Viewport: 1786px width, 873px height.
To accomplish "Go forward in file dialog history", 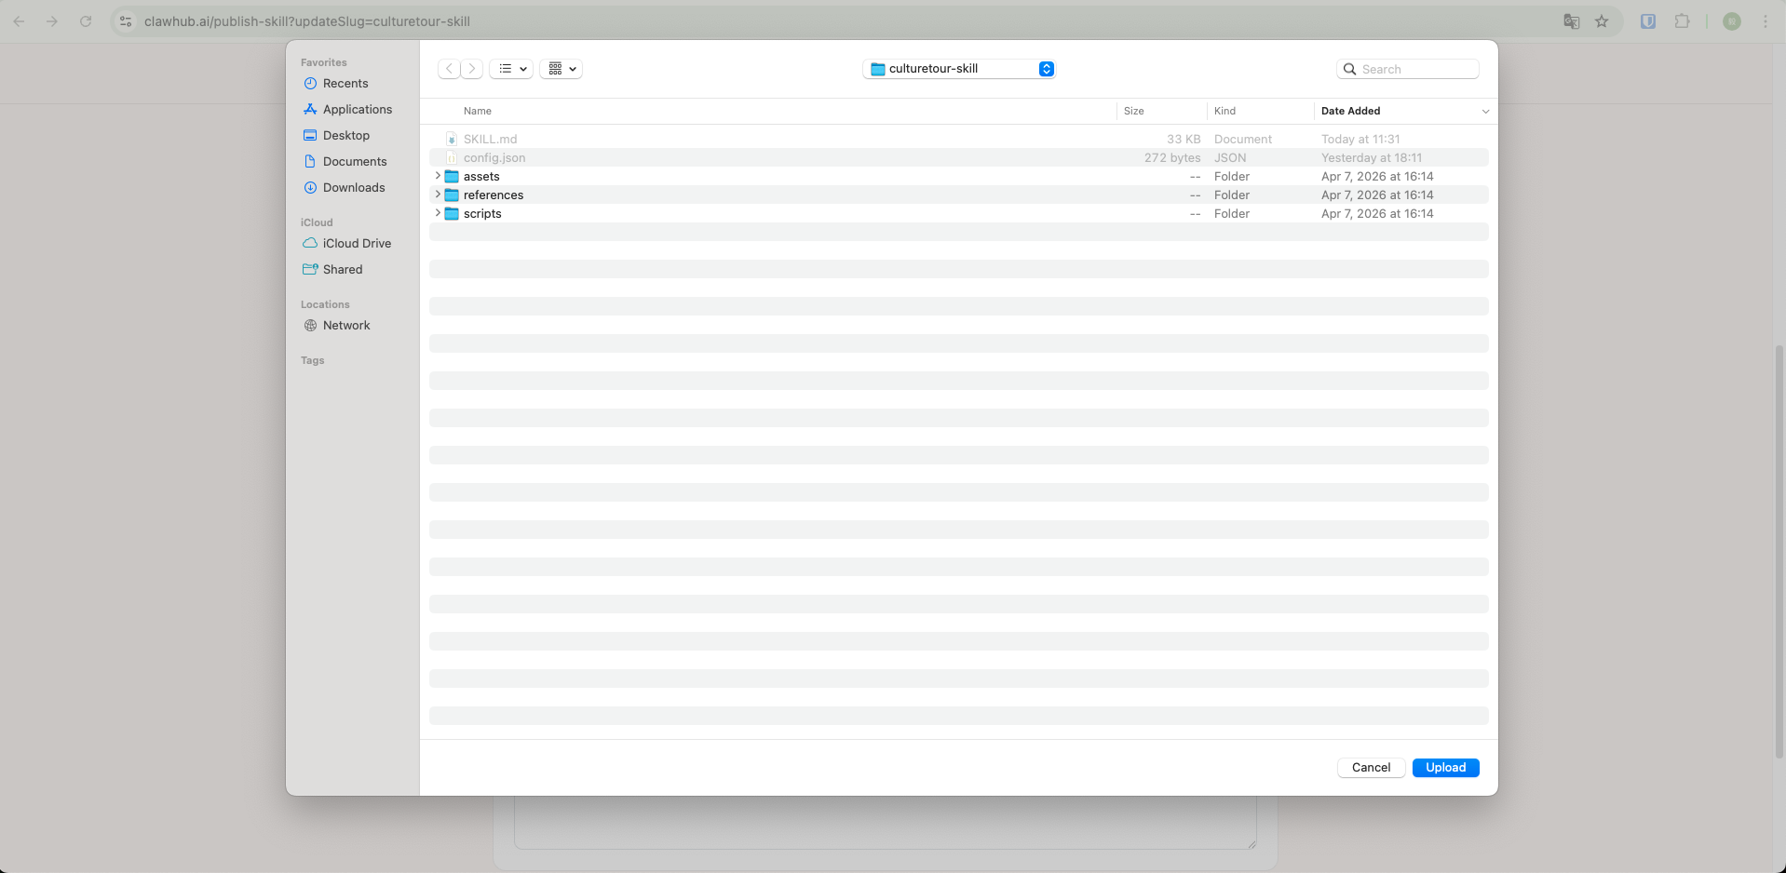I will pyautogui.click(x=472, y=69).
